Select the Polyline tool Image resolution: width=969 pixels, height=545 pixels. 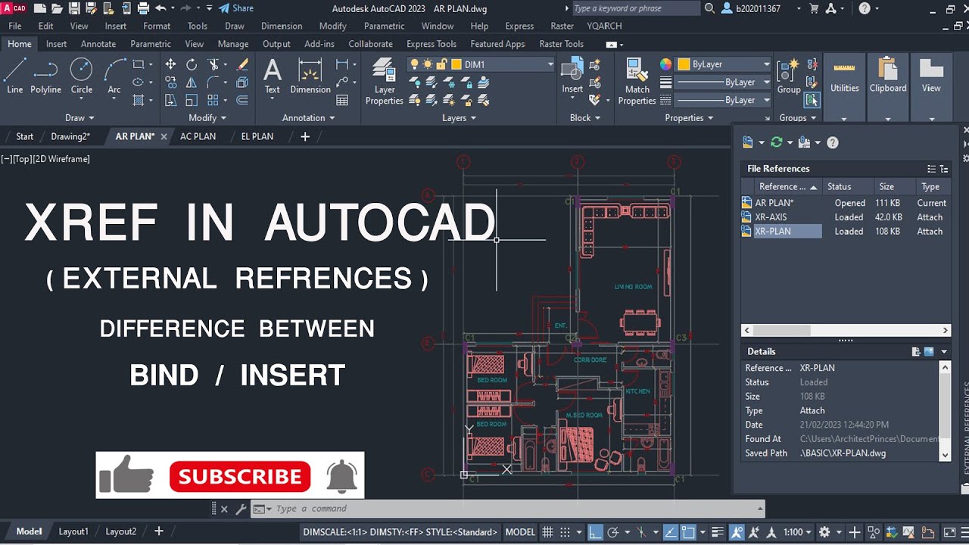(x=45, y=76)
